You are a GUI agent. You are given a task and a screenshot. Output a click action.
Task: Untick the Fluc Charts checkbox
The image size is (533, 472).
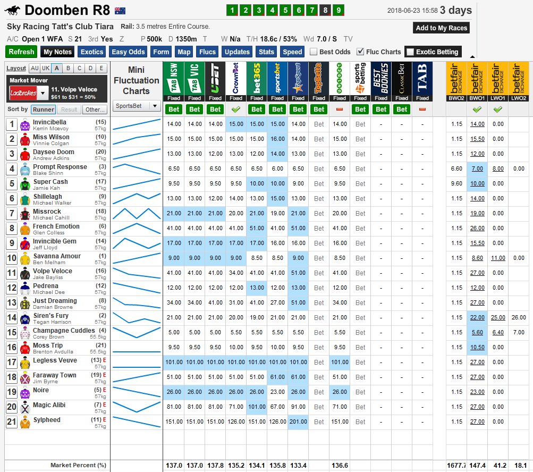pos(360,52)
